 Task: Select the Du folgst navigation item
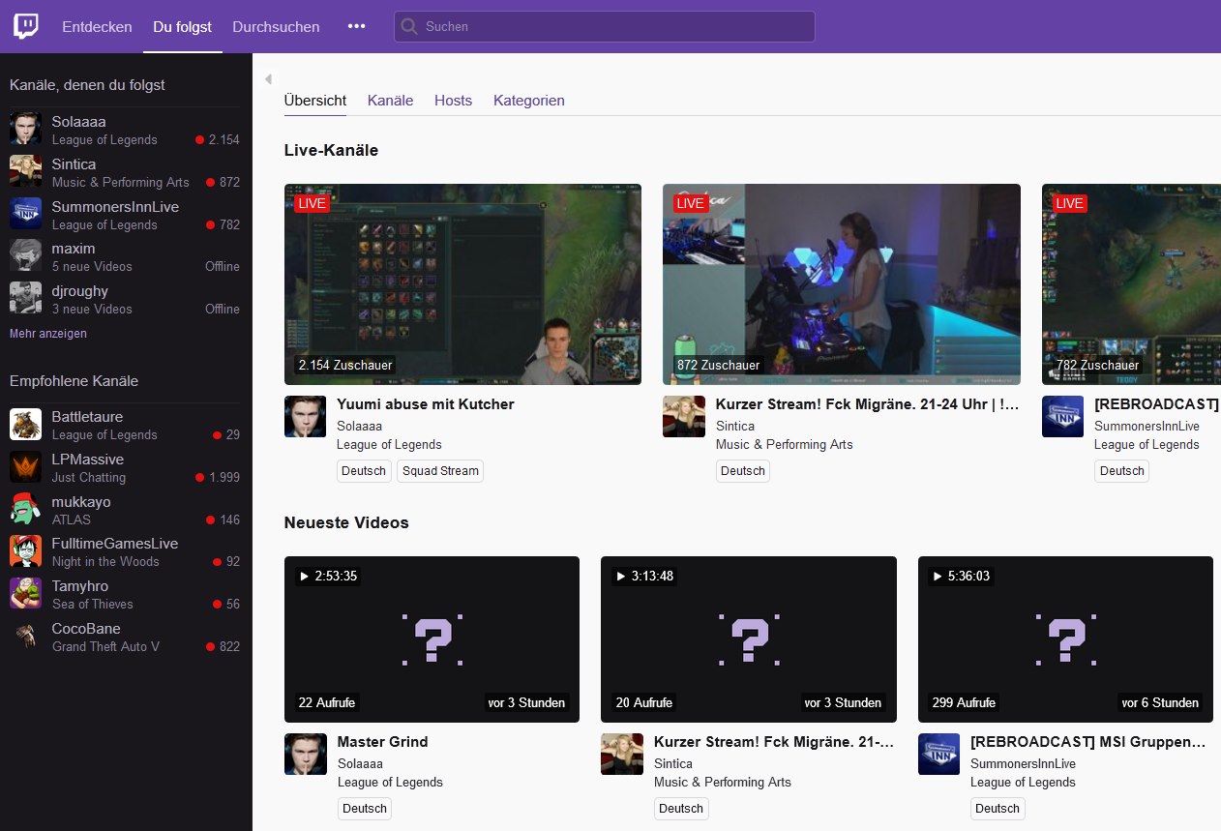[182, 26]
